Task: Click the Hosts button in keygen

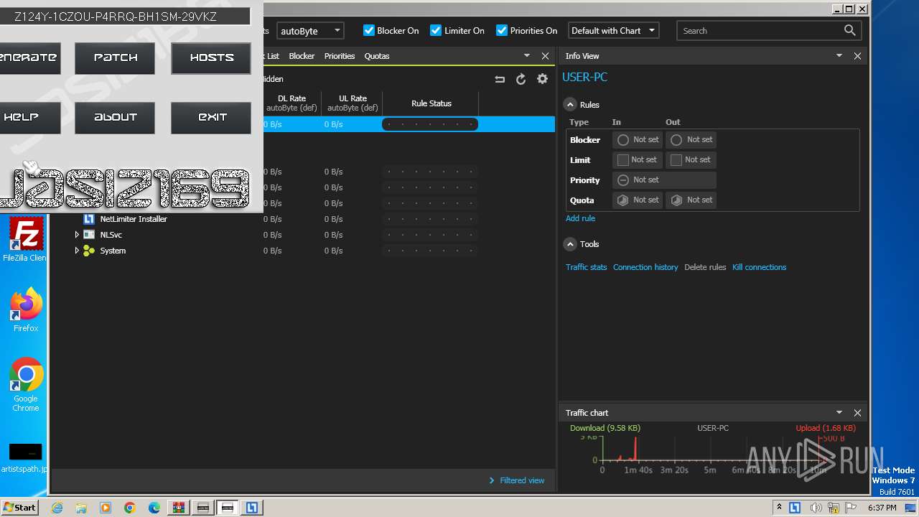Action: (x=211, y=58)
